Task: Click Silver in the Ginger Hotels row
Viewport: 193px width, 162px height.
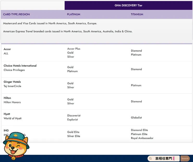Action: click(71, 87)
